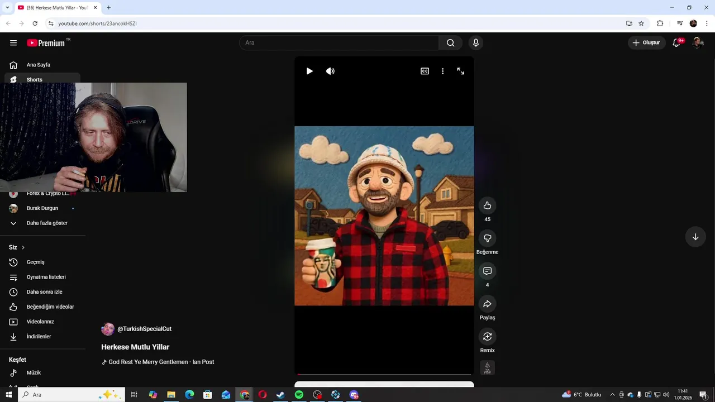
Task: Open the sound thumbnail below Remix
Action: click(x=487, y=367)
